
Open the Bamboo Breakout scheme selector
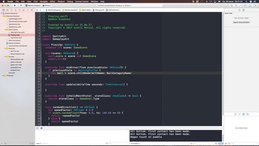pyautogui.click(x=33, y=5)
